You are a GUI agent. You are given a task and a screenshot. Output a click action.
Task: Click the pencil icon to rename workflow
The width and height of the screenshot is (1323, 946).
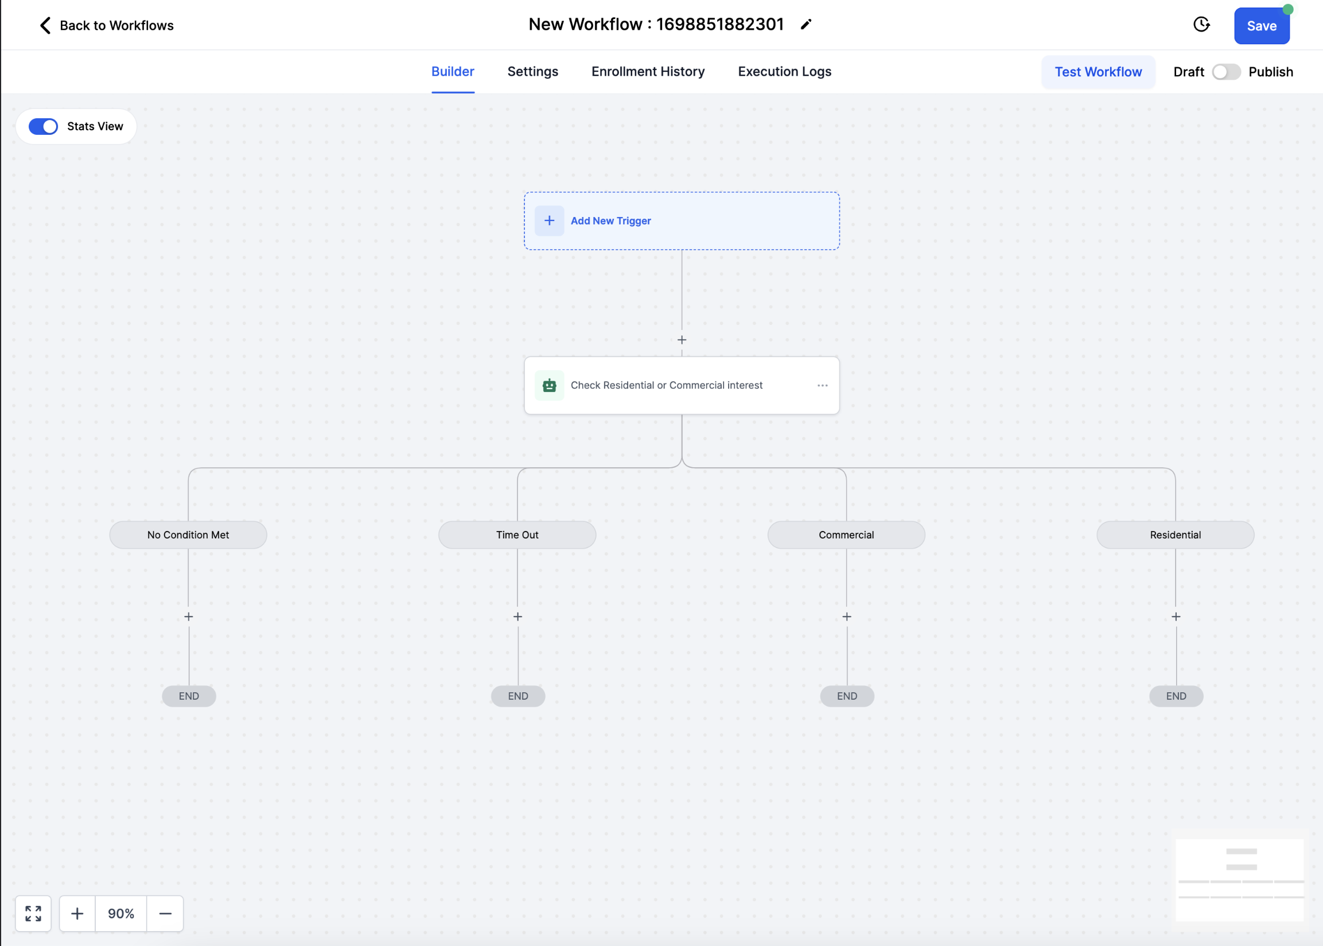[806, 25]
